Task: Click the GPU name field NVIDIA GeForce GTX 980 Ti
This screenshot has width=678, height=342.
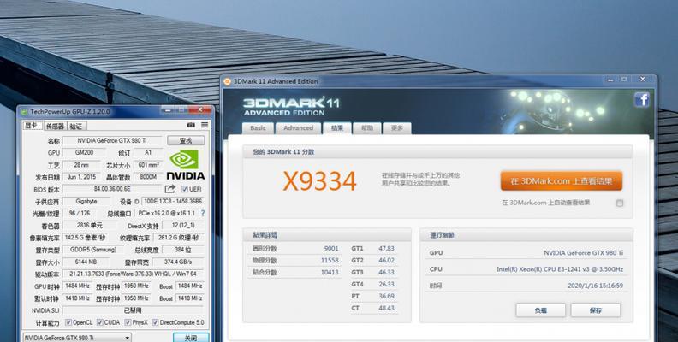Action: point(112,141)
